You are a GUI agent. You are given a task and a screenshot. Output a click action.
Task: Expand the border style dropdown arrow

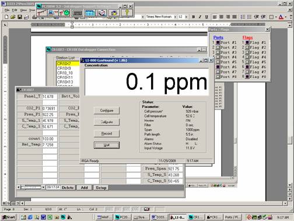point(276,17)
